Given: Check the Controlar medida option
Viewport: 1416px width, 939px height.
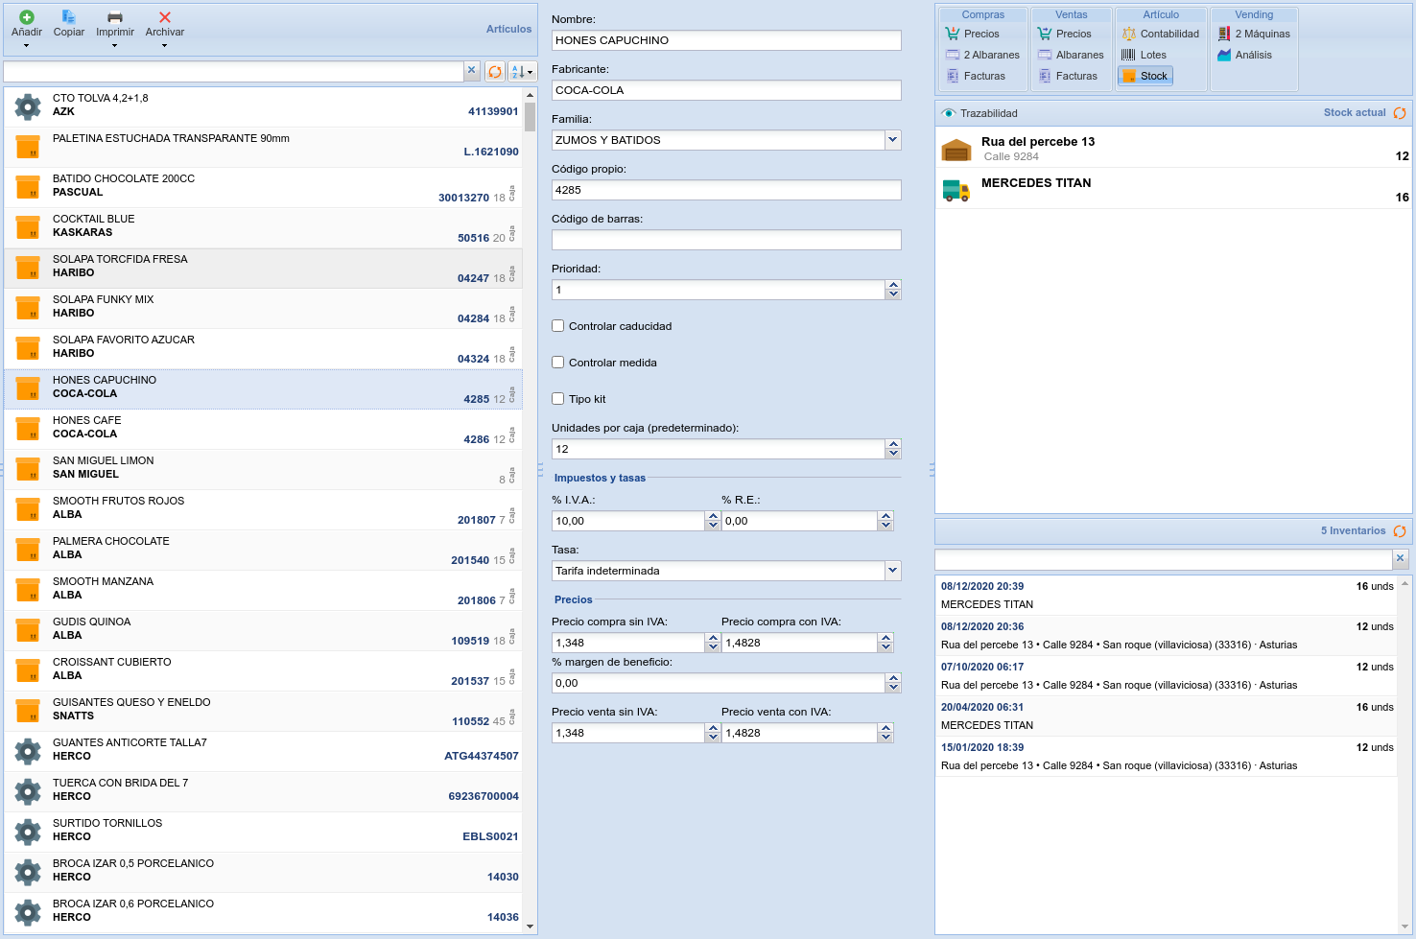Looking at the screenshot, I should point(558,363).
